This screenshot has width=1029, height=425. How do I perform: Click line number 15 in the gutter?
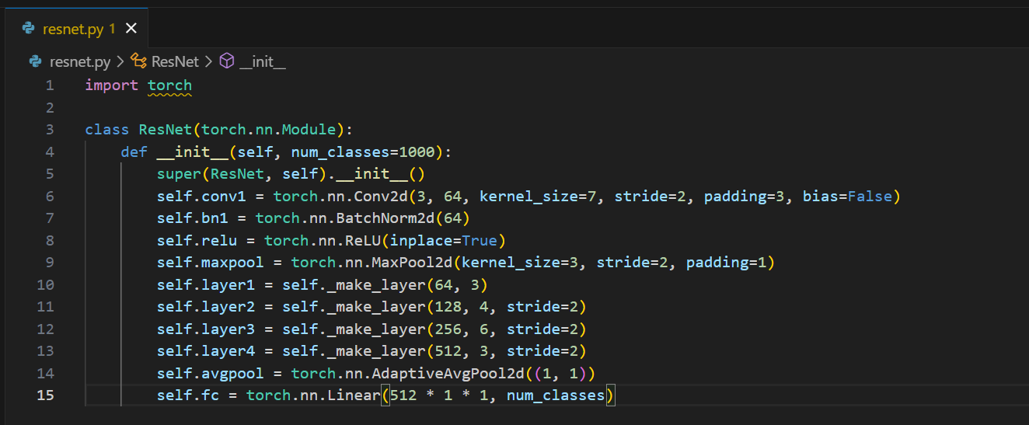[x=46, y=395]
